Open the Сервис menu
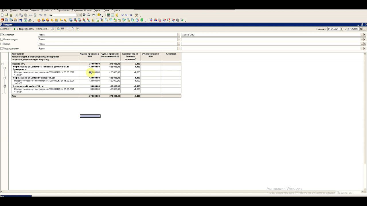367x206 pixels. pos(97,10)
